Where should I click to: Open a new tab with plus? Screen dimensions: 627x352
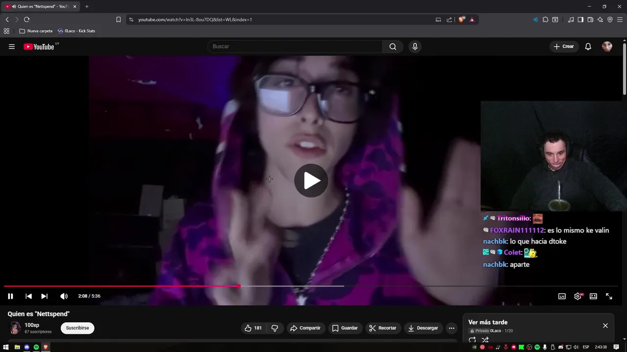(87, 6)
